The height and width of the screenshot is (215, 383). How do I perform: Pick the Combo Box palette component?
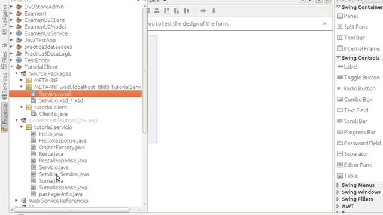[x=354, y=100]
